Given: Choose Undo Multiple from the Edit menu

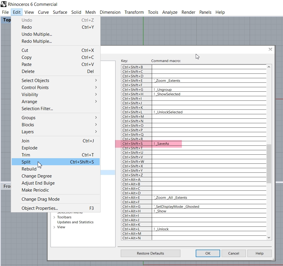Looking at the screenshot, I should click(37, 34).
